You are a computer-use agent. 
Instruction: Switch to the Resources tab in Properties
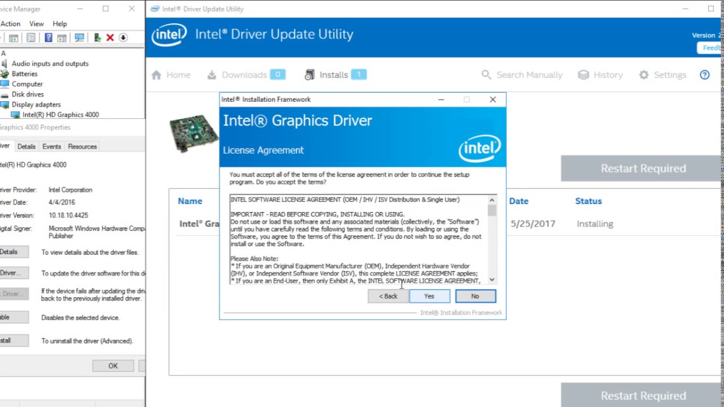[83, 146]
